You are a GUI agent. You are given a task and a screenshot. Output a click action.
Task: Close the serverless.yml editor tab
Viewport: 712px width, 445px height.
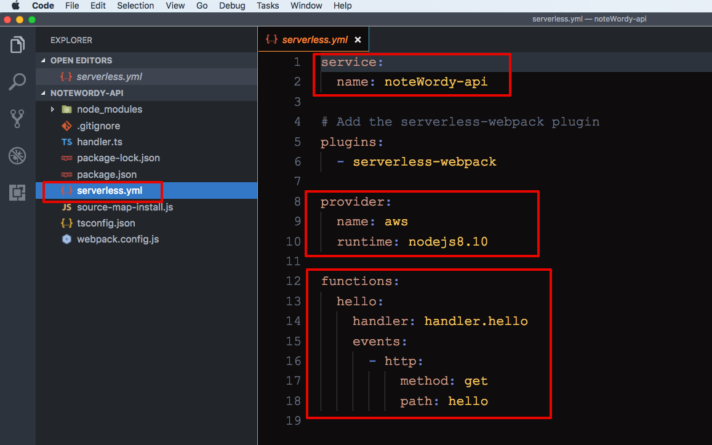pos(358,39)
